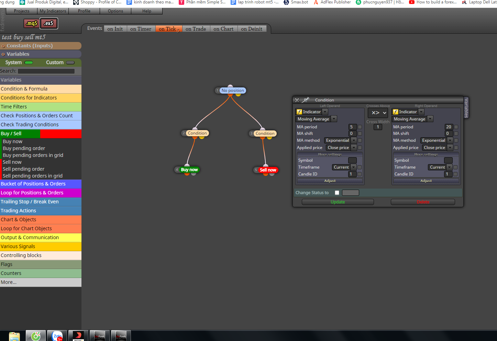The image size is (497, 341).
Task: Tick left operand MA shift checkbox
Action: (x=360, y=134)
